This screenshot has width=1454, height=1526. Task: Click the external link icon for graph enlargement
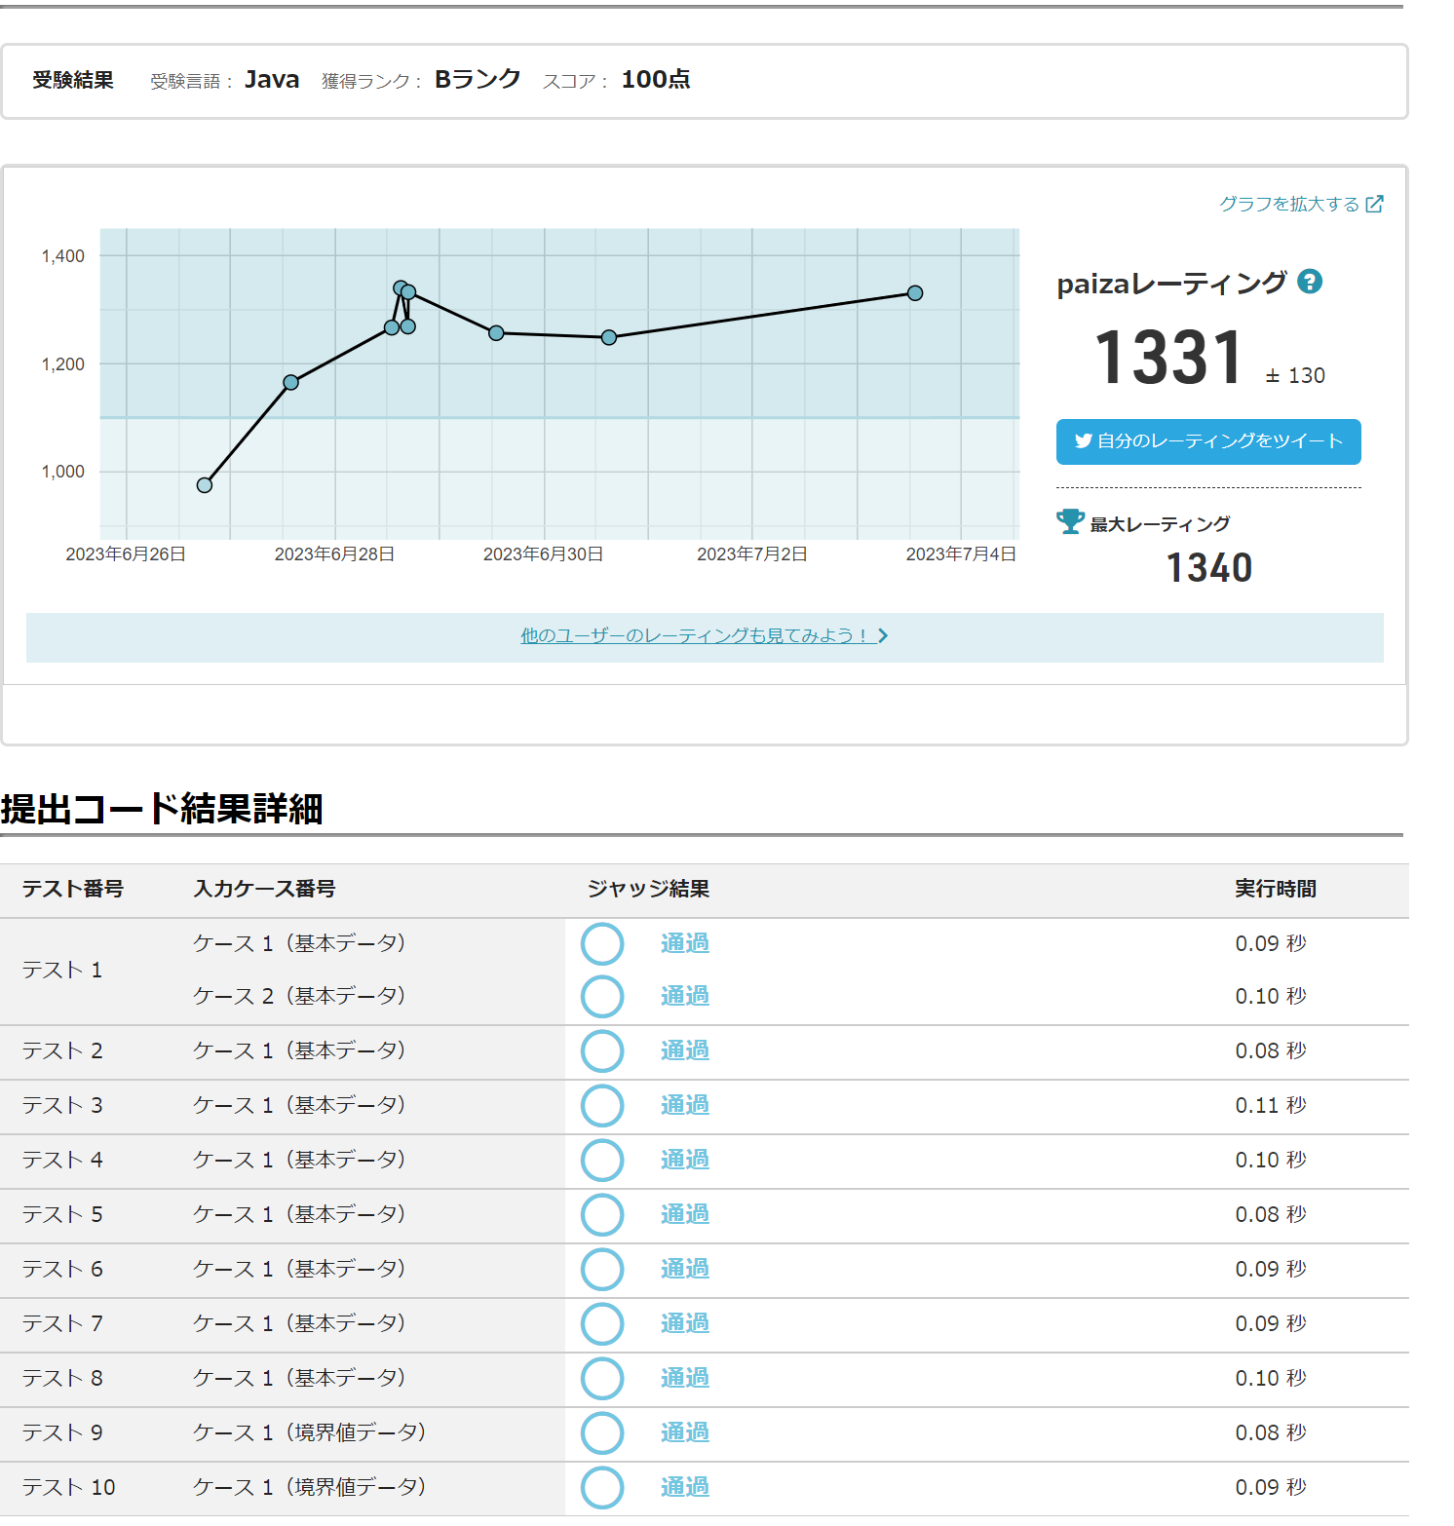(x=1374, y=204)
